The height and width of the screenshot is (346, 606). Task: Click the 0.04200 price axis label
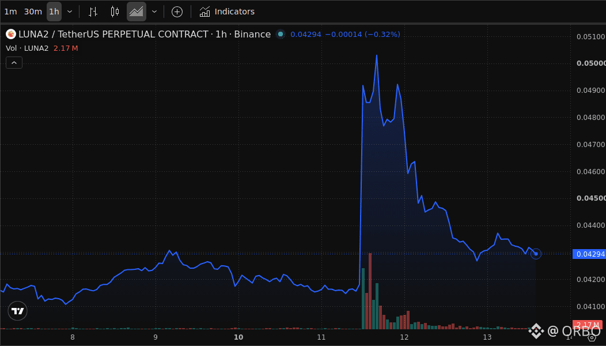click(591, 280)
